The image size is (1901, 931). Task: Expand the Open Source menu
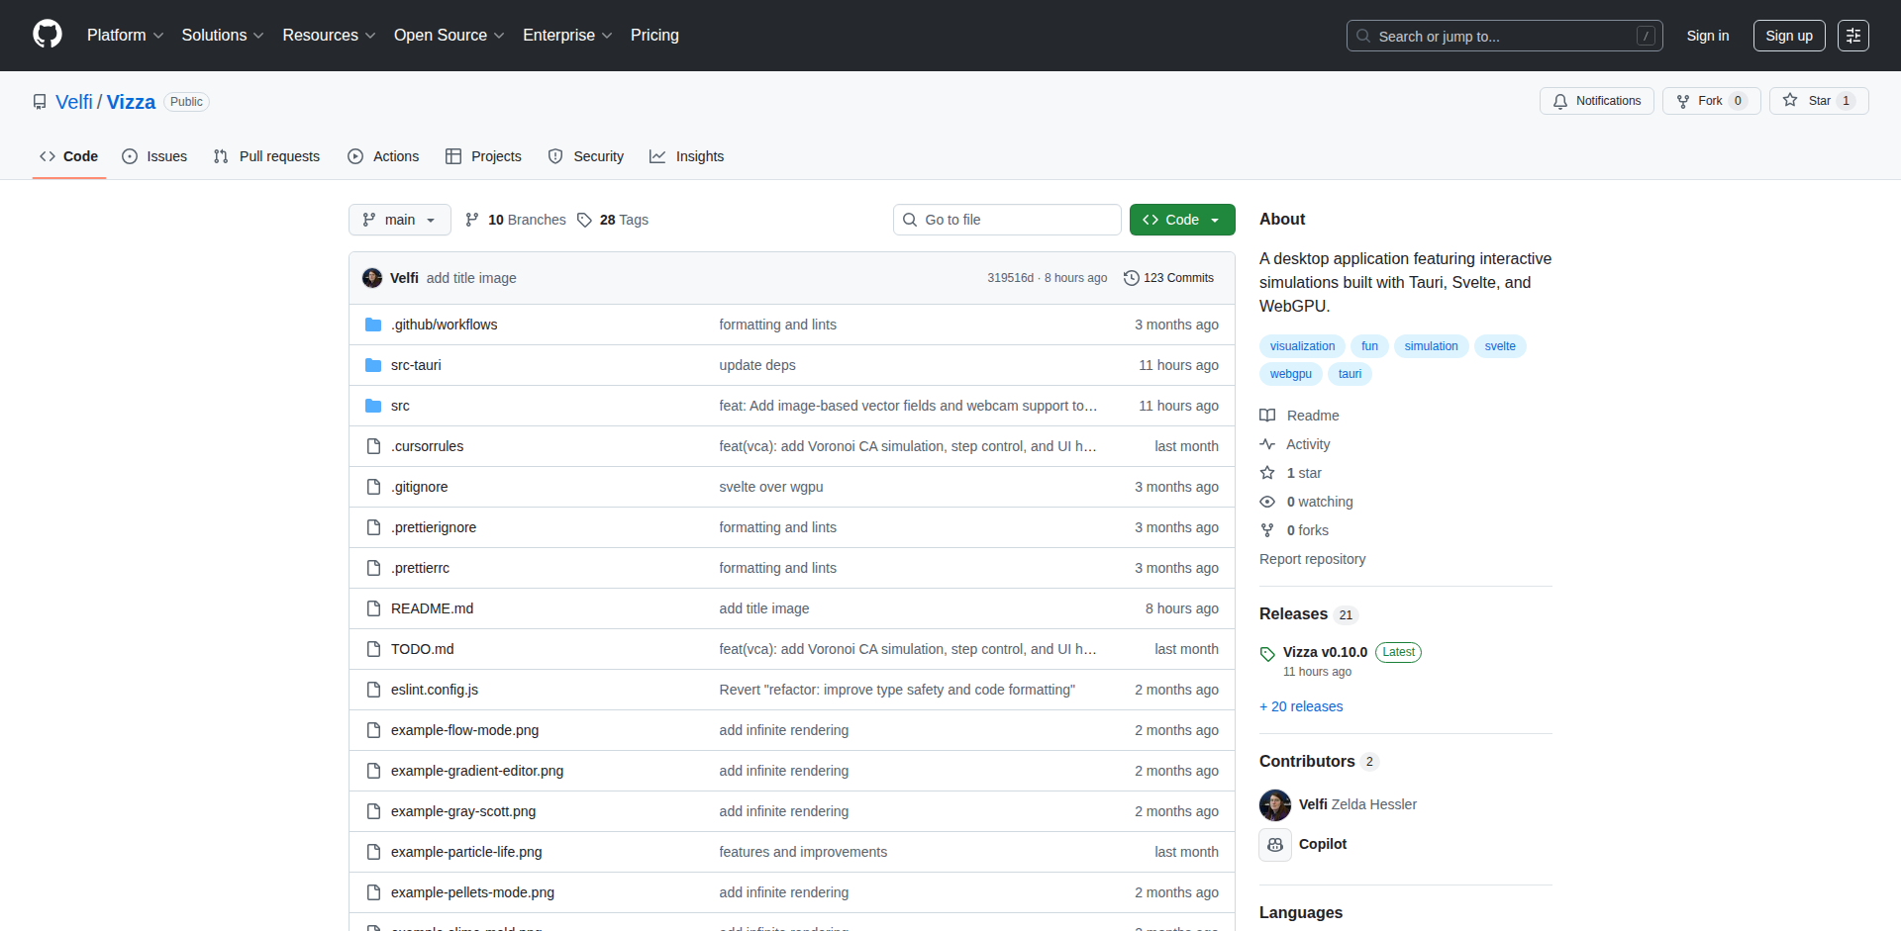click(449, 36)
